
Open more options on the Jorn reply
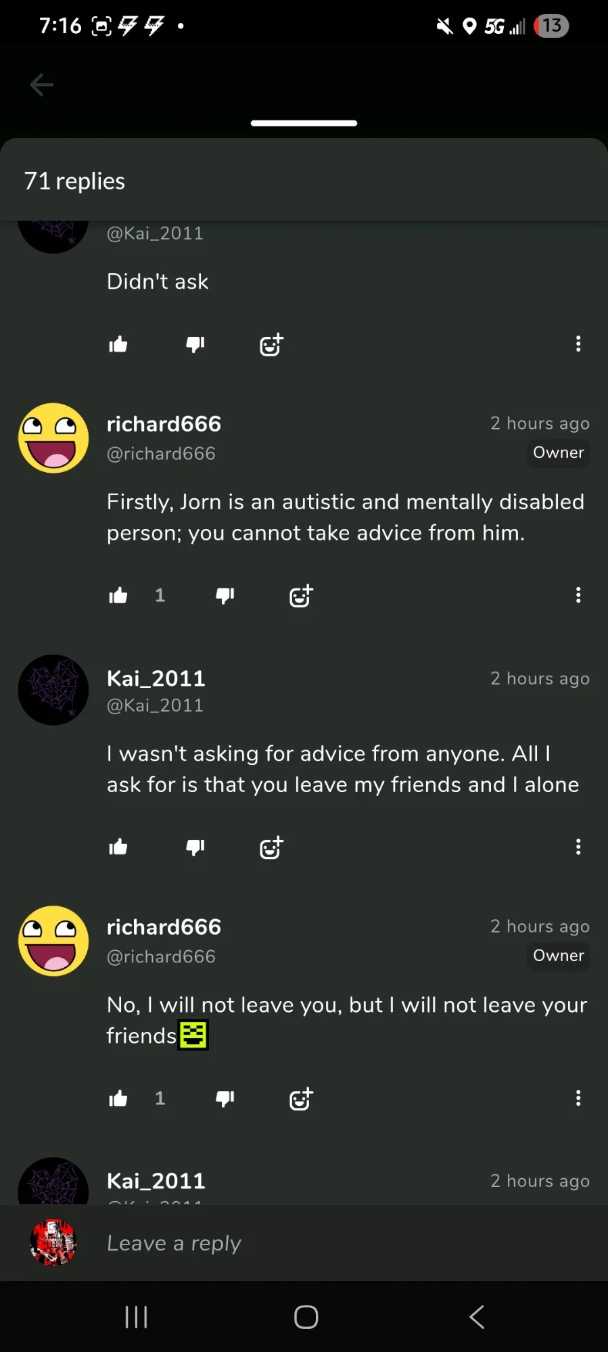[578, 595]
